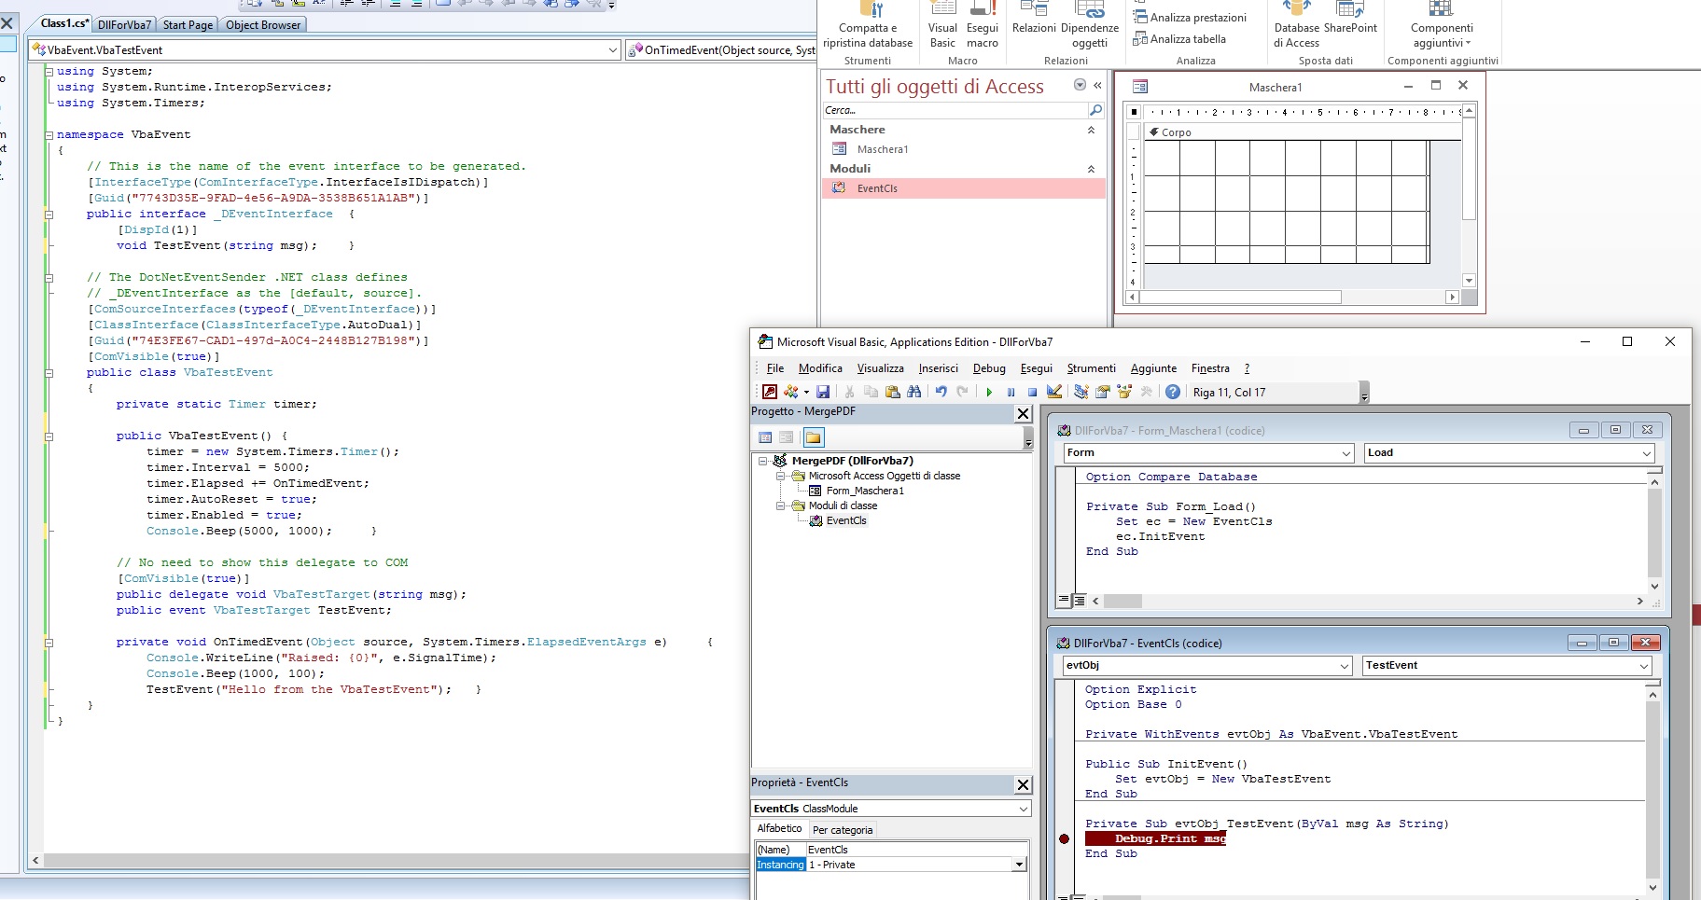Viewport: 1701px width, 900px height.
Task: Collapse Access navigation pane with « button
Action: tap(1098, 85)
